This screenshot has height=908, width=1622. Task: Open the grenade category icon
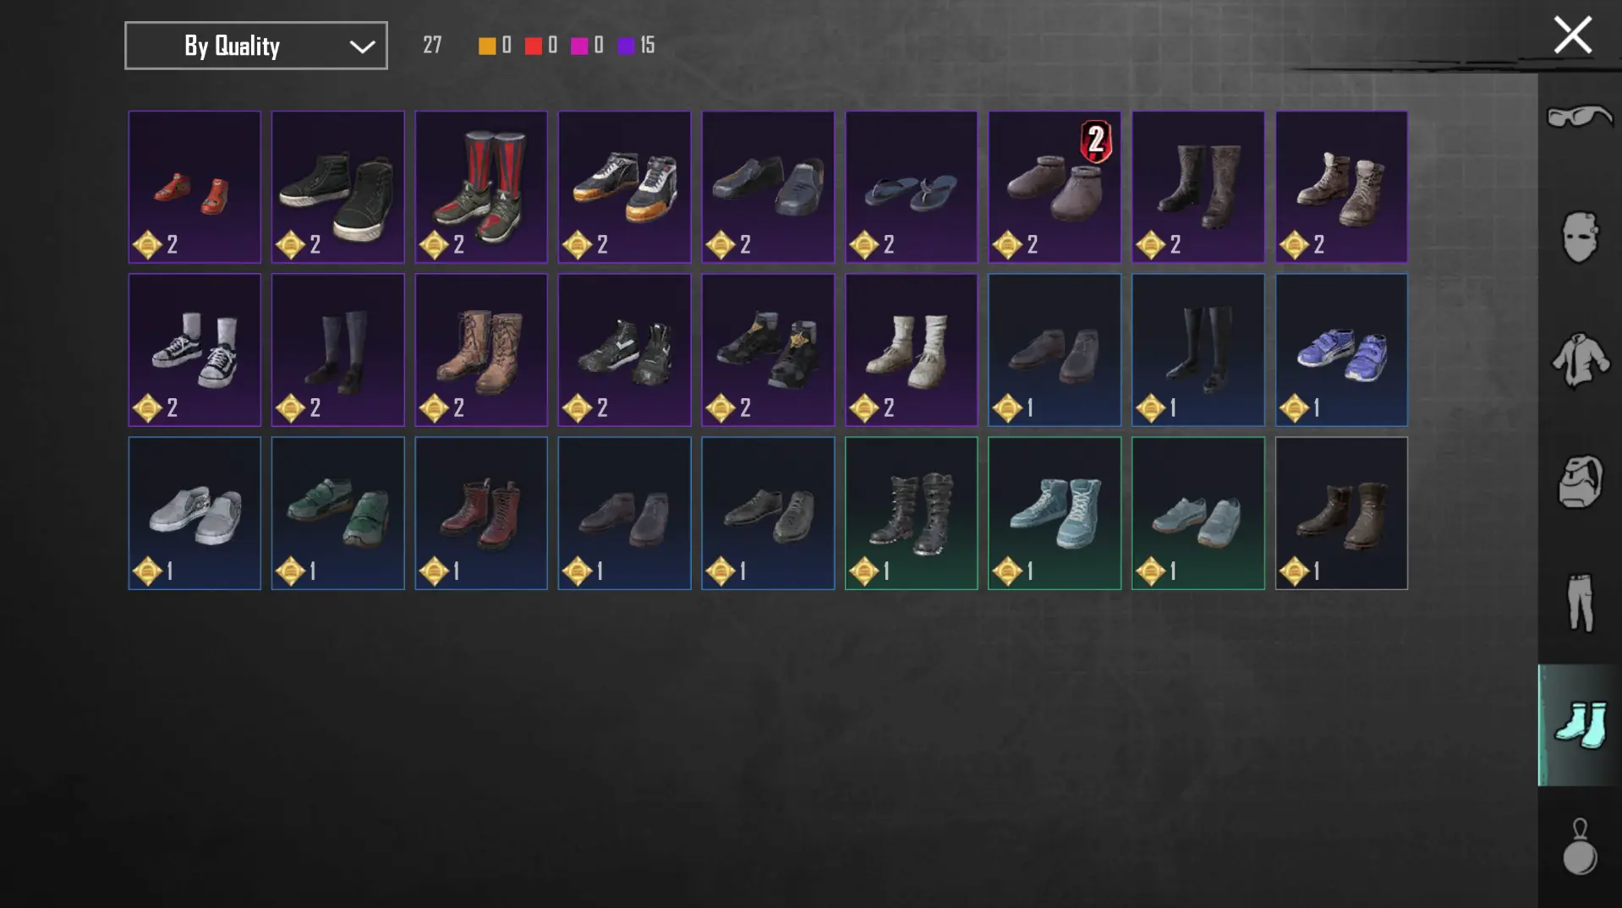pos(1579,846)
